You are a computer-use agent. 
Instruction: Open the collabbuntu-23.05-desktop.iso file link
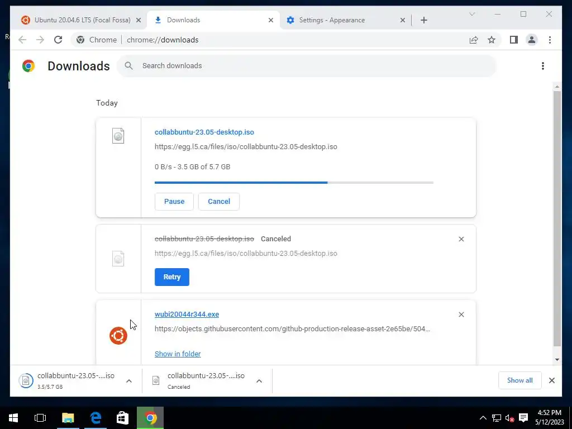(204, 132)
